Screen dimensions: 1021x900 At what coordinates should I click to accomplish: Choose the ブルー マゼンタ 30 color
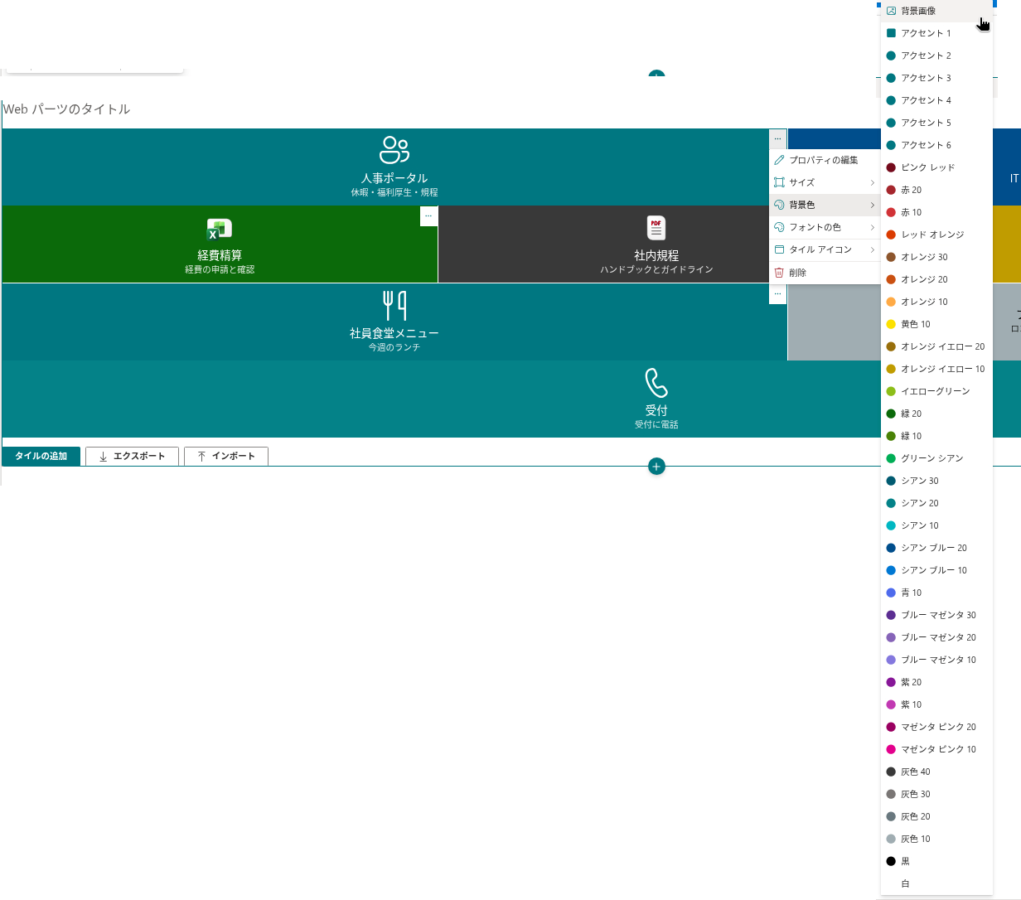[x=936, y=615]
